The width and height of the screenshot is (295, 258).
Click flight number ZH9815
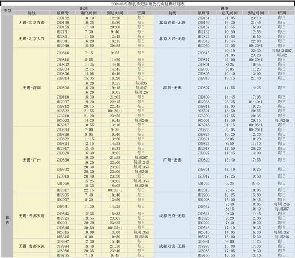click(203, 53)
